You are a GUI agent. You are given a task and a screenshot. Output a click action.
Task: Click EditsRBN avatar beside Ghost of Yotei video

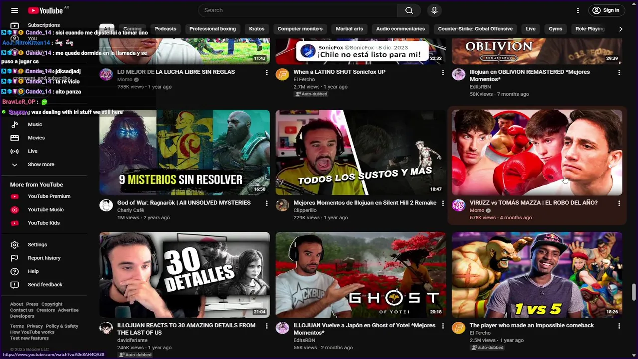[x=282, y=328]
